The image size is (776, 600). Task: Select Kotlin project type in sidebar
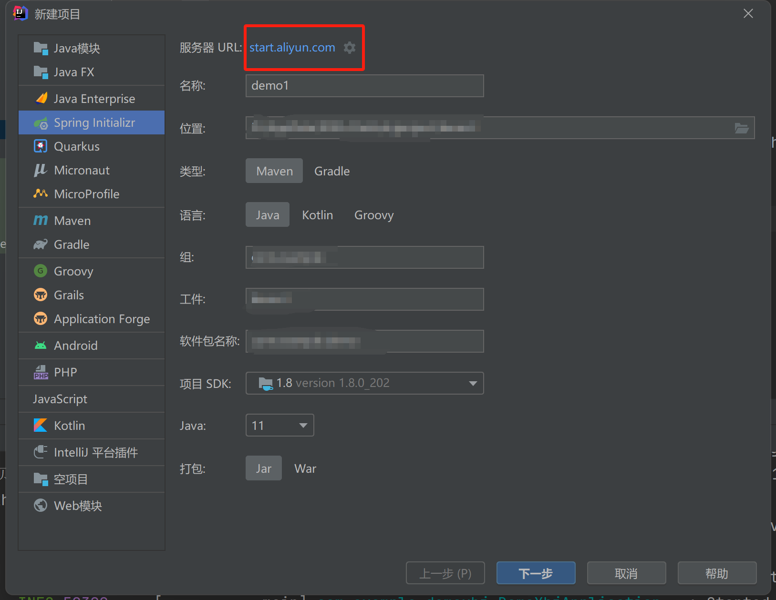pos(92,426)
